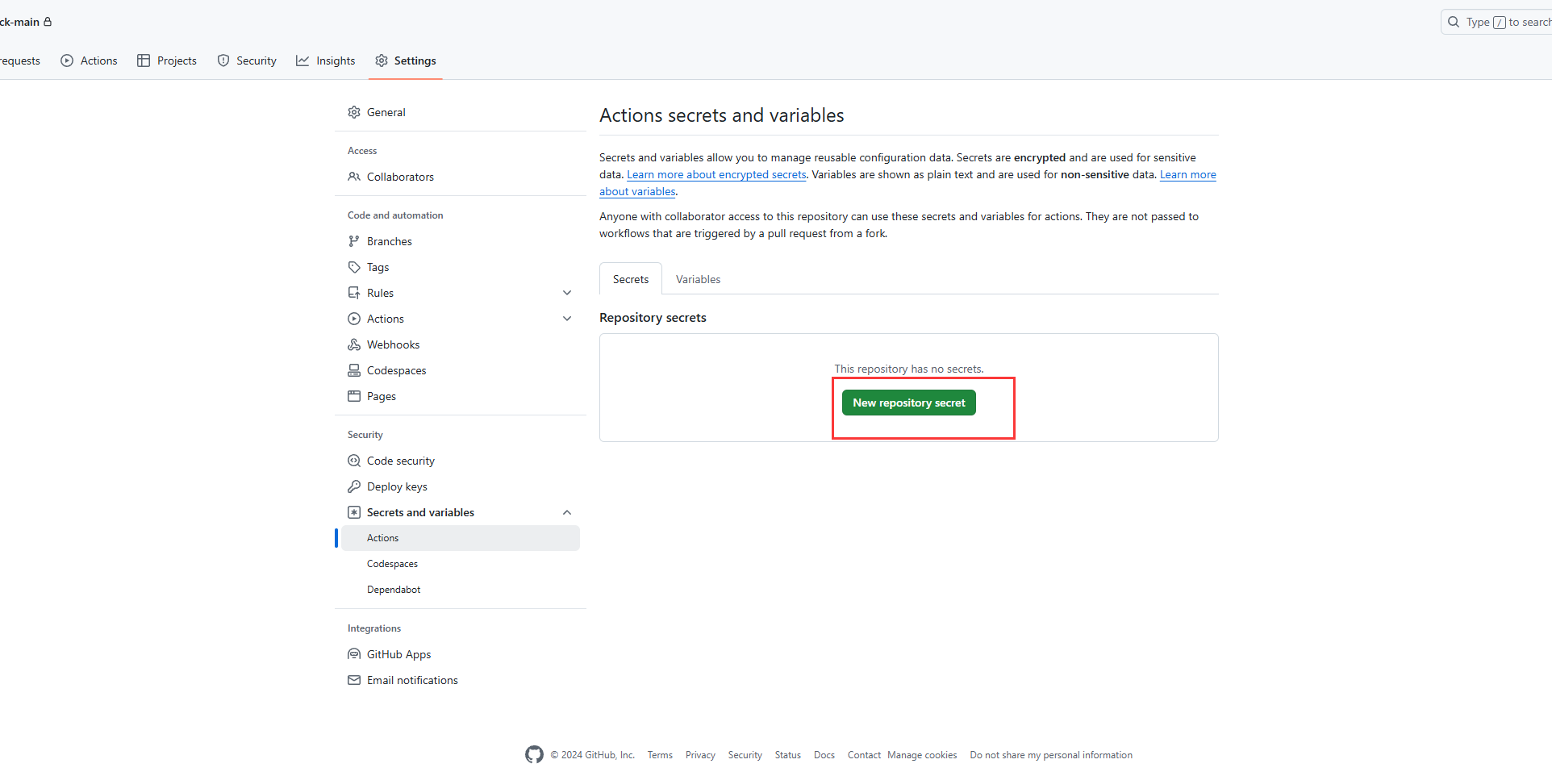Expand the Rules section chevron
Viewport: 1552px width, 772px height.
(x=567, y=293)
